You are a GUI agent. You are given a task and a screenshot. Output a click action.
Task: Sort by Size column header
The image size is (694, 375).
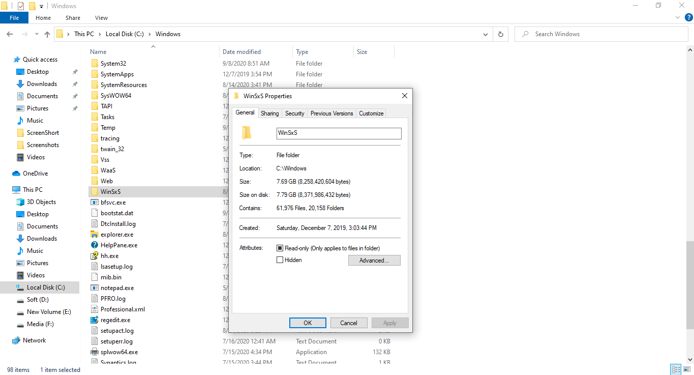pos(374,52)
